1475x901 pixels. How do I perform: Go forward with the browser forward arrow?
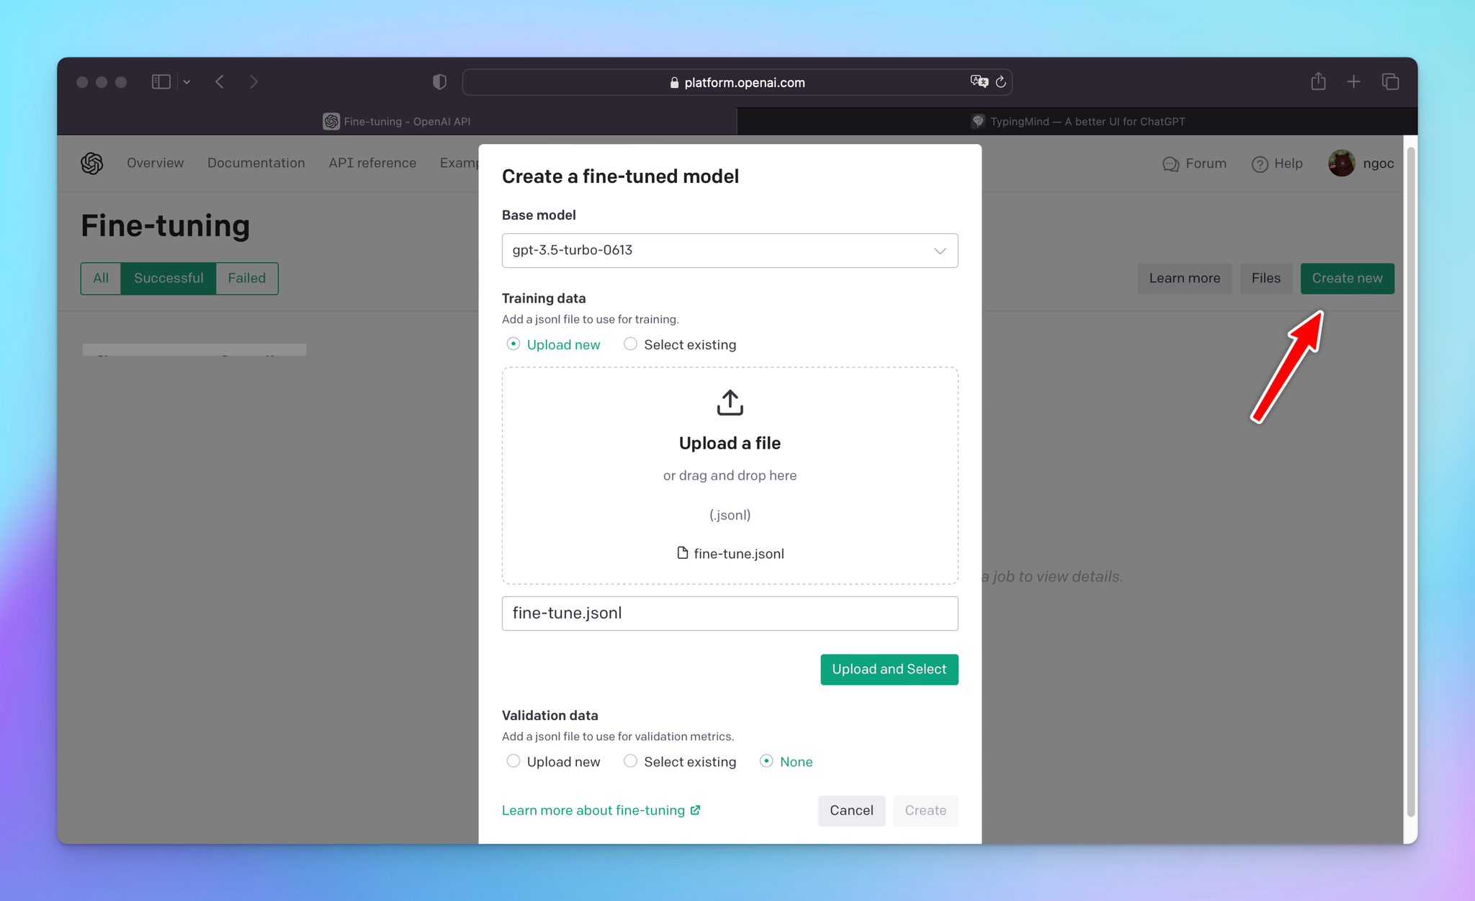[x=254, y=82]
